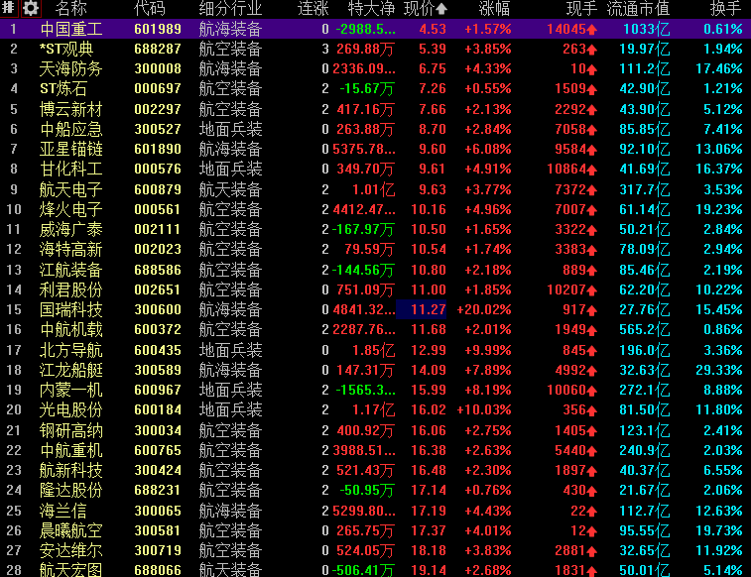Click stock code 300600
The image size is (751, 577).
pos(158,310)
